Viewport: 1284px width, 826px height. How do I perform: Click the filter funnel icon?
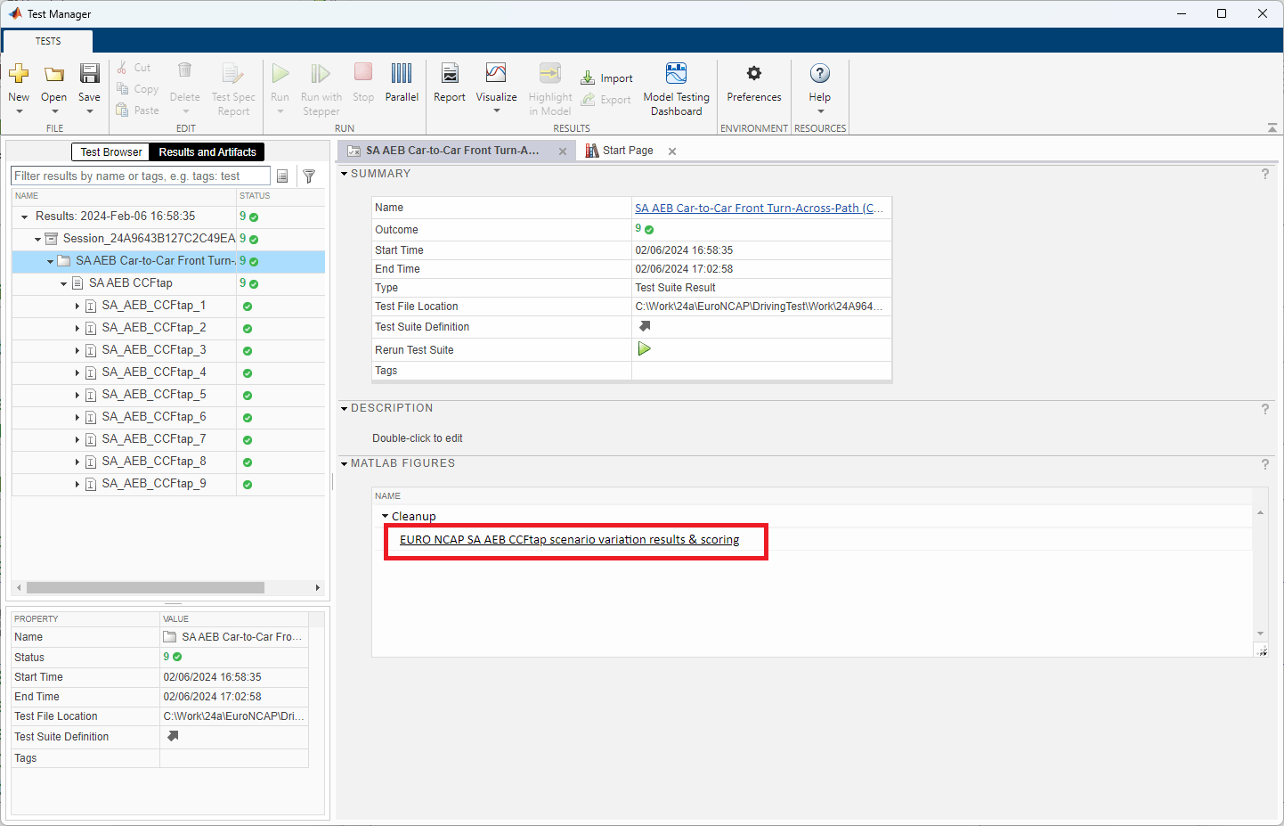309,176
